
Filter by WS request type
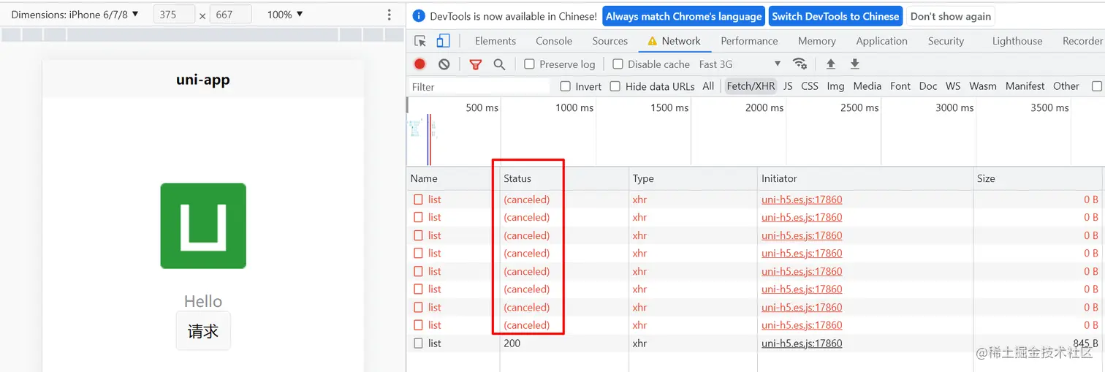(953, 86)
